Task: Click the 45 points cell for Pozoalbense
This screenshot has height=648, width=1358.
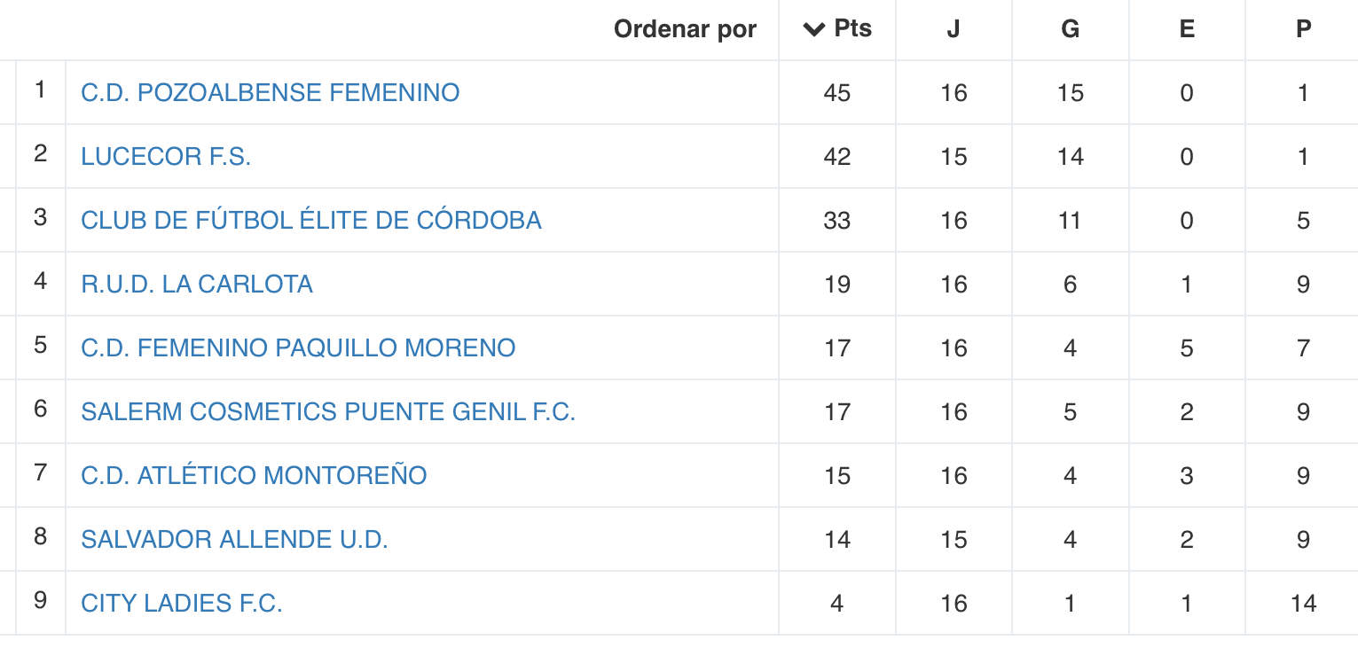Action: tap(837, 92)
